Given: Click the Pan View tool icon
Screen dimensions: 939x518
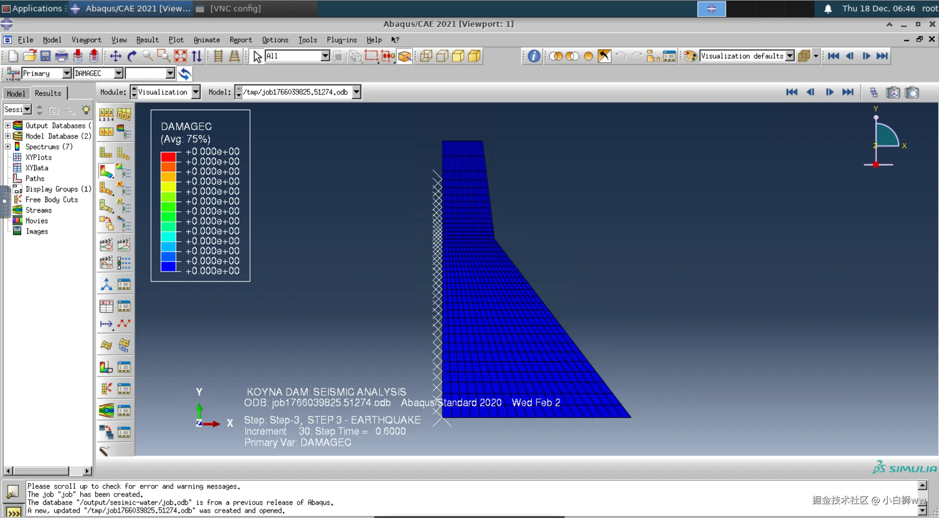Looking at the screenshot, I should (x=115, y=56).
